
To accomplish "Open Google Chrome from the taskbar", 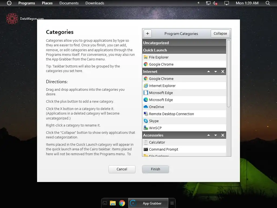I will tap(122, 203).
